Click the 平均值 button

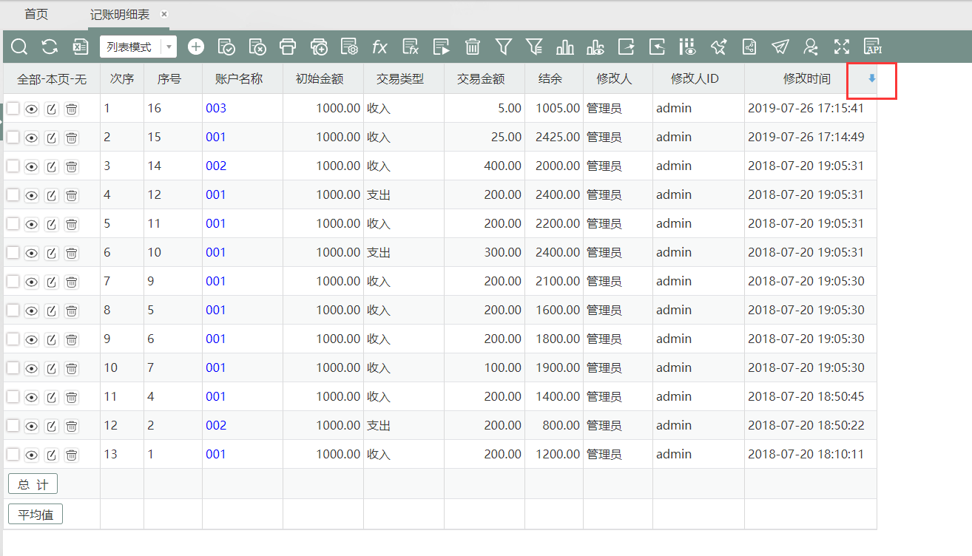point(36,514)
